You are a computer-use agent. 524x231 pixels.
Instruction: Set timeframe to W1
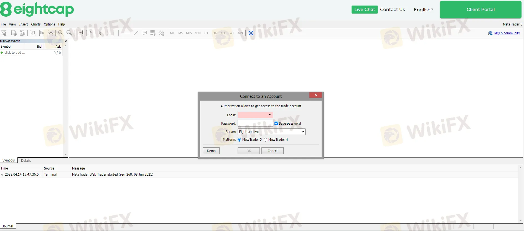(x=232, y=33)
